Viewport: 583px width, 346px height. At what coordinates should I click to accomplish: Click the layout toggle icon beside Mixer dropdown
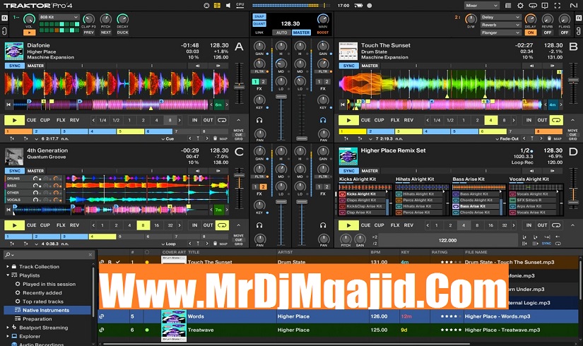(508, 6)
